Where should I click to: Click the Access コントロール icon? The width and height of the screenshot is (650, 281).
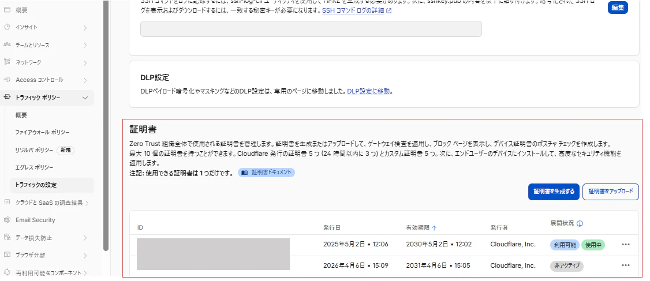click(x=7, y=80)
